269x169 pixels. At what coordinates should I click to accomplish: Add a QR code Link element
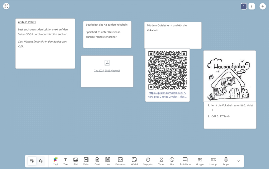coord(108,161)
